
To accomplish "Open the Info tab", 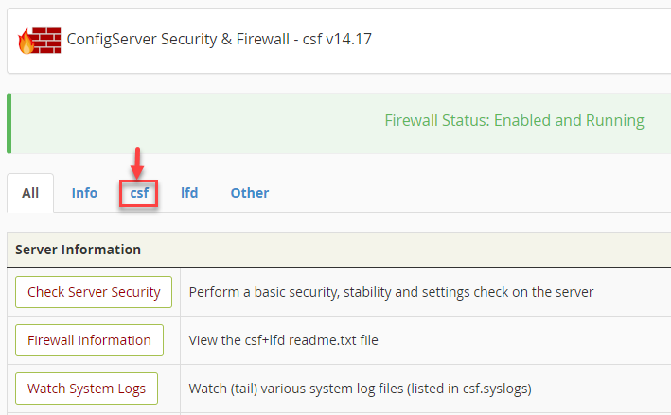I will (84, 193).
